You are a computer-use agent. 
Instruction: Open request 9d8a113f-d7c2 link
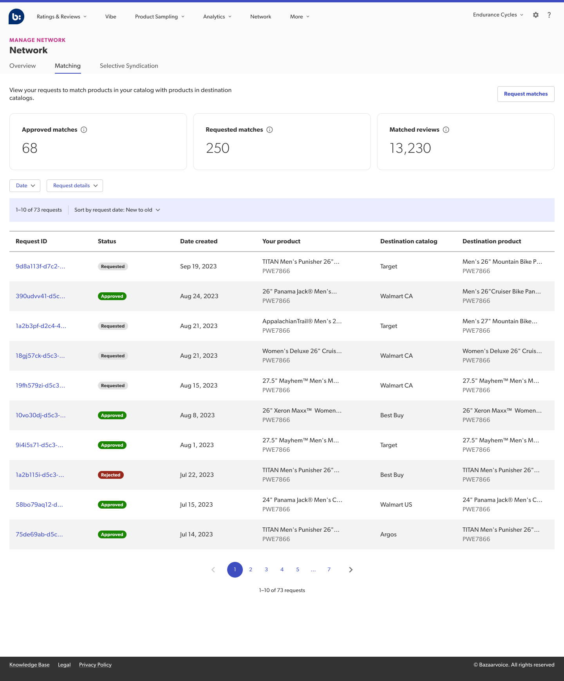coord(40,266)
